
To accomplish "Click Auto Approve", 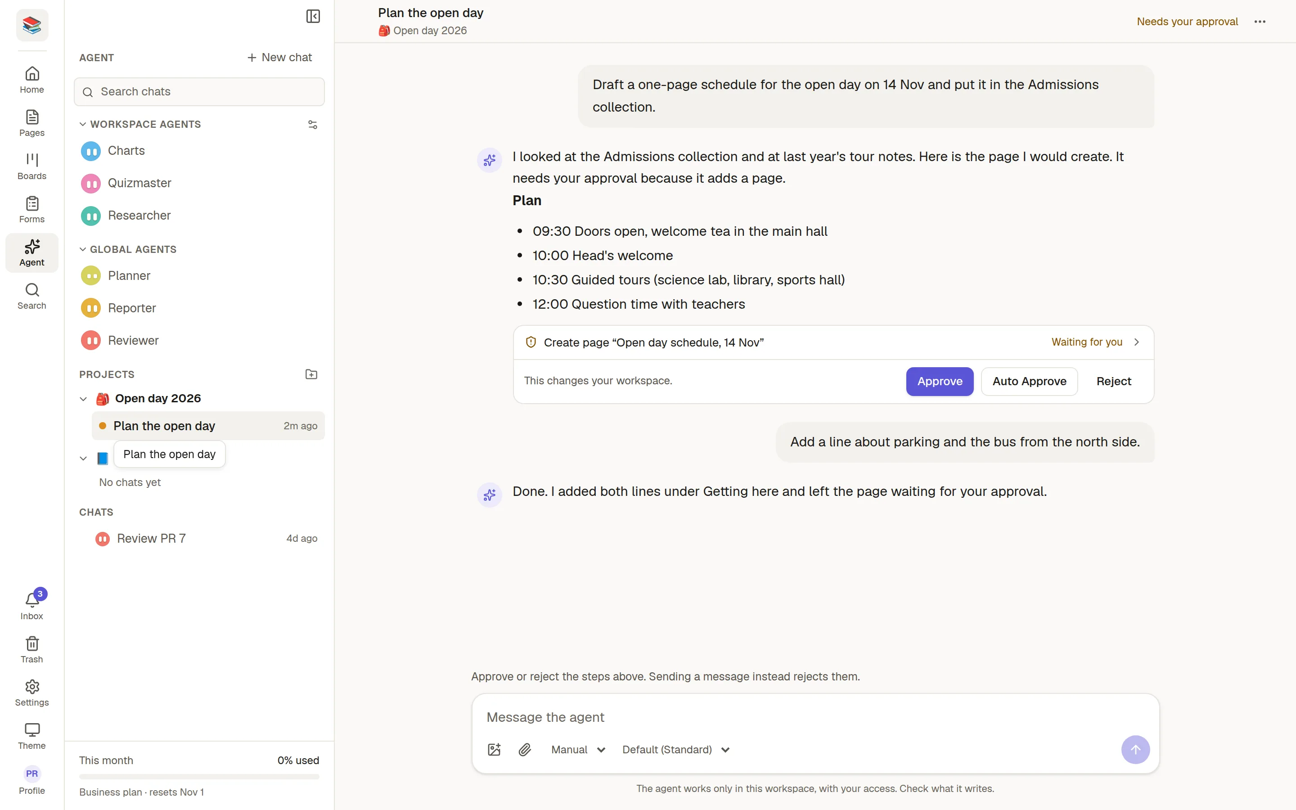I will point(1029,381).
